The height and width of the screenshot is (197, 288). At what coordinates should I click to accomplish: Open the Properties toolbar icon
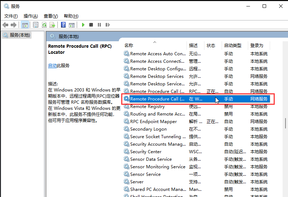pyautogui.click(x=36, y=25)
